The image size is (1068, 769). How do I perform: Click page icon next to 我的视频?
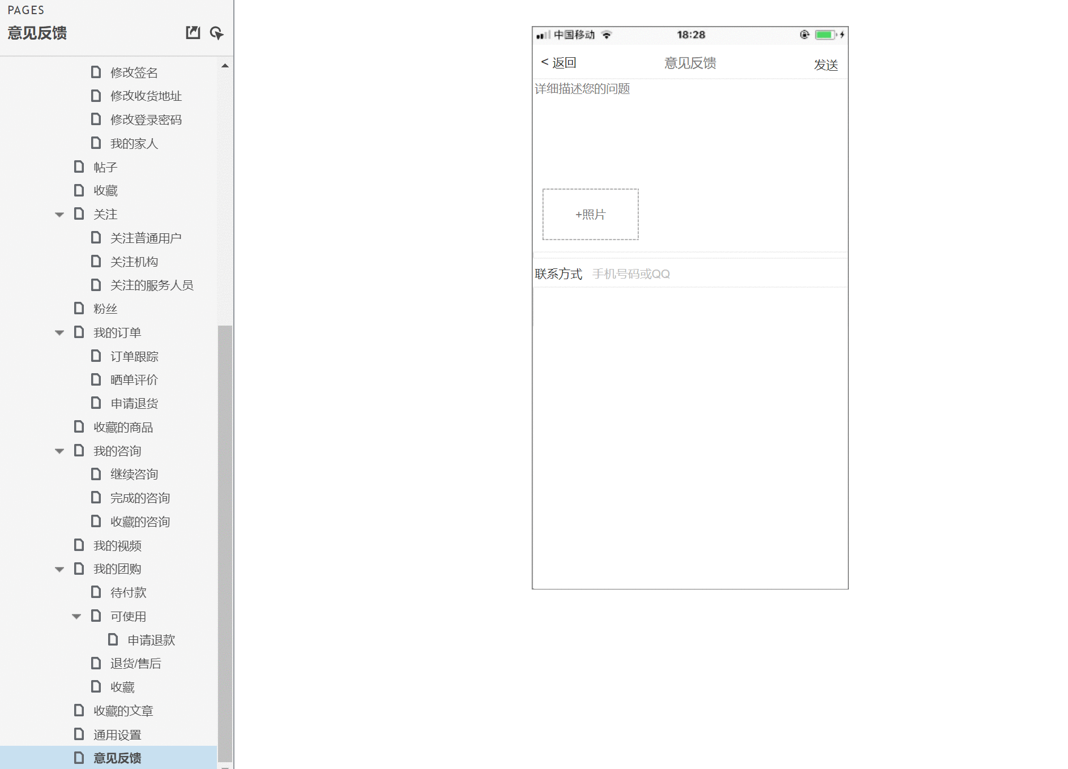coord(79,545)
